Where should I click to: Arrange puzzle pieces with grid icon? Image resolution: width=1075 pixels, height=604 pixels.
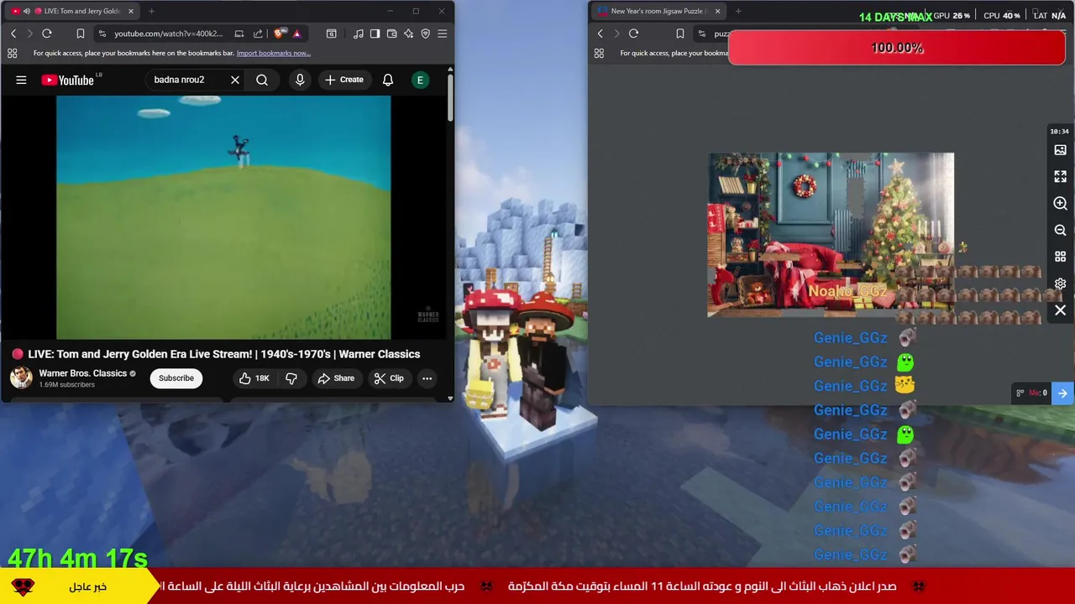pos(1060,258)
